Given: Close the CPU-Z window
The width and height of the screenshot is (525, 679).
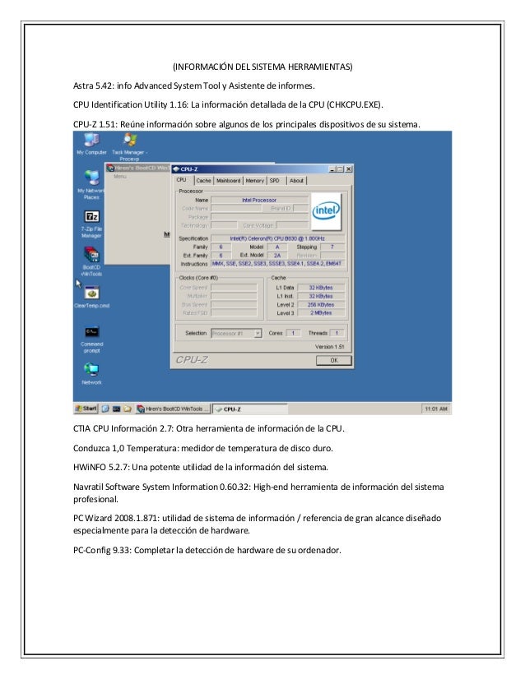Looking at the screenshot, I should click(x=348, y=169).
